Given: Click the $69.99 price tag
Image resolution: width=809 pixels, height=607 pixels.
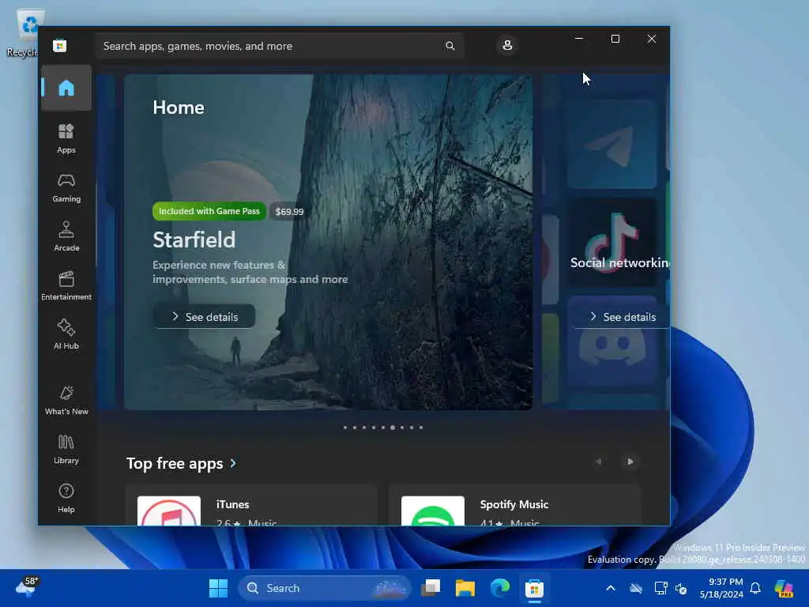Looking at the screenshot, I should 289,212.
